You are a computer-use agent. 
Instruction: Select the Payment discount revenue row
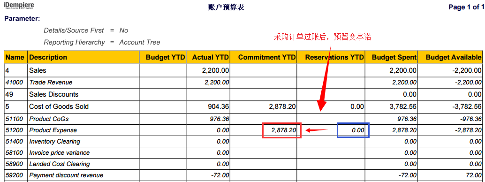(x=243, y=175)
